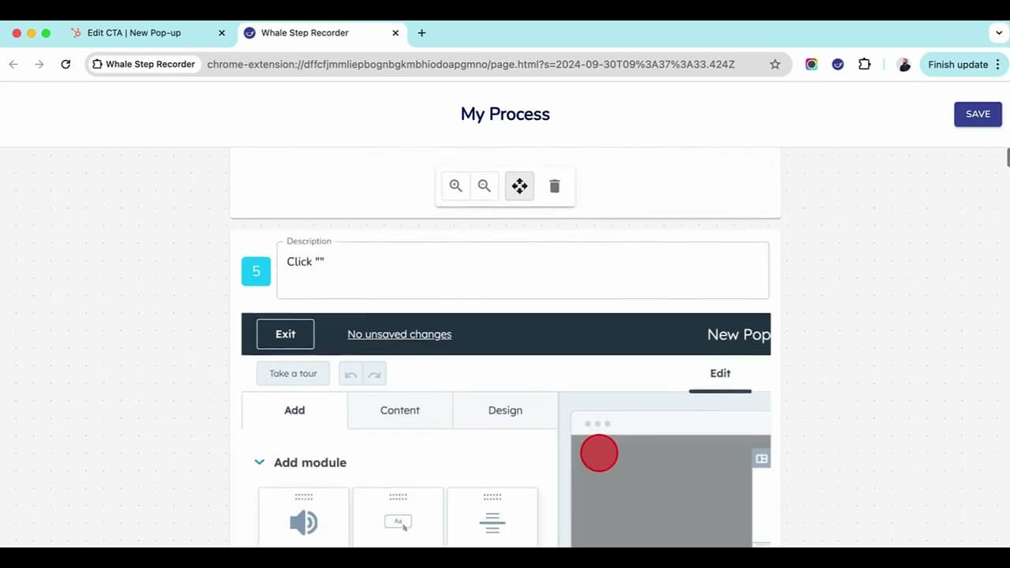Expand the tab search dropdown arrow
The image size is (1010, 568).
tap(999, 33)
